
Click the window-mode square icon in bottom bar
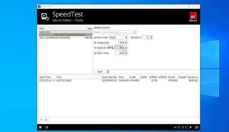click(187, 127)
